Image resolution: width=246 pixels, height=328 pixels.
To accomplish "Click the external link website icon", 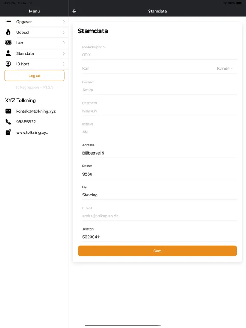I will pyautogui.click(x=8, y=132).
